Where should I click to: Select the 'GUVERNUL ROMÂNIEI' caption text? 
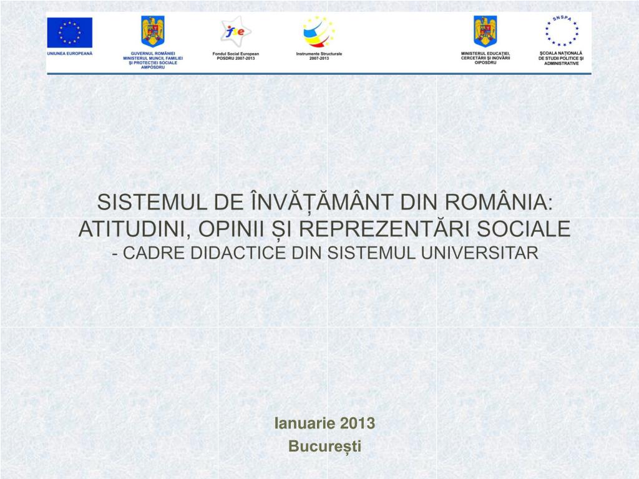coord(153,54)
